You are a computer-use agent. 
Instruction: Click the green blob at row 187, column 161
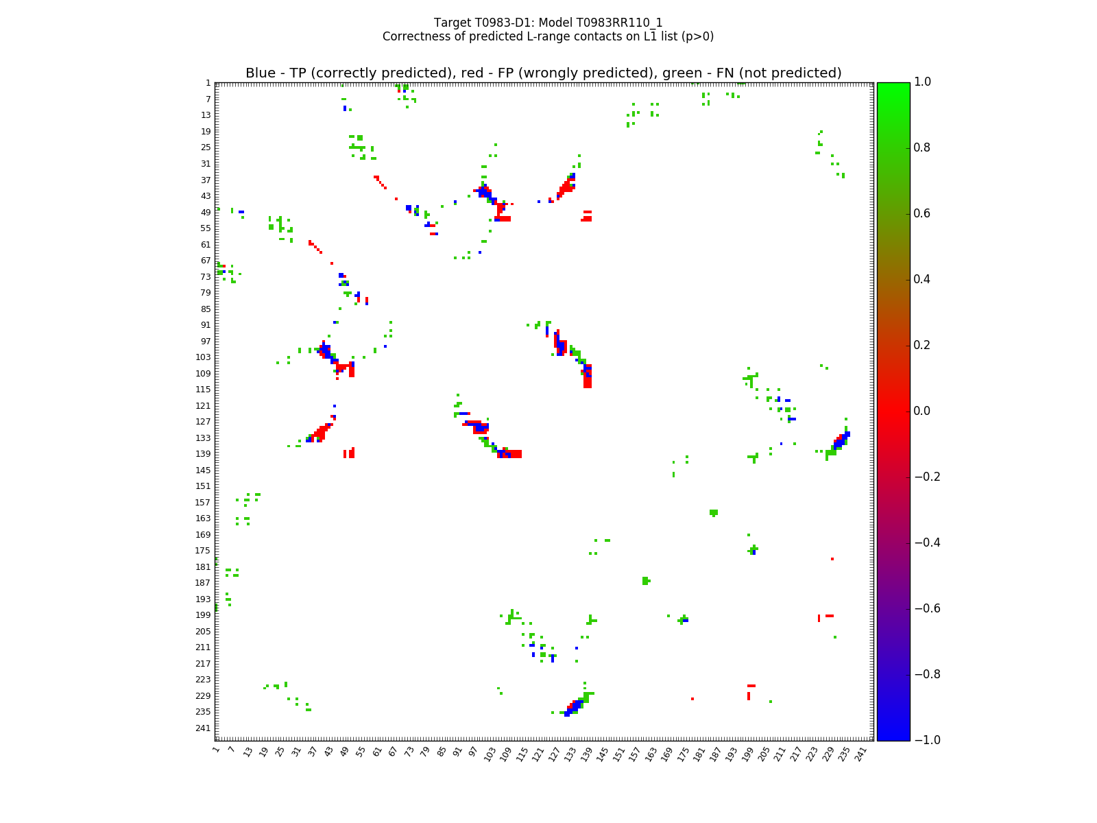point(645,581)
